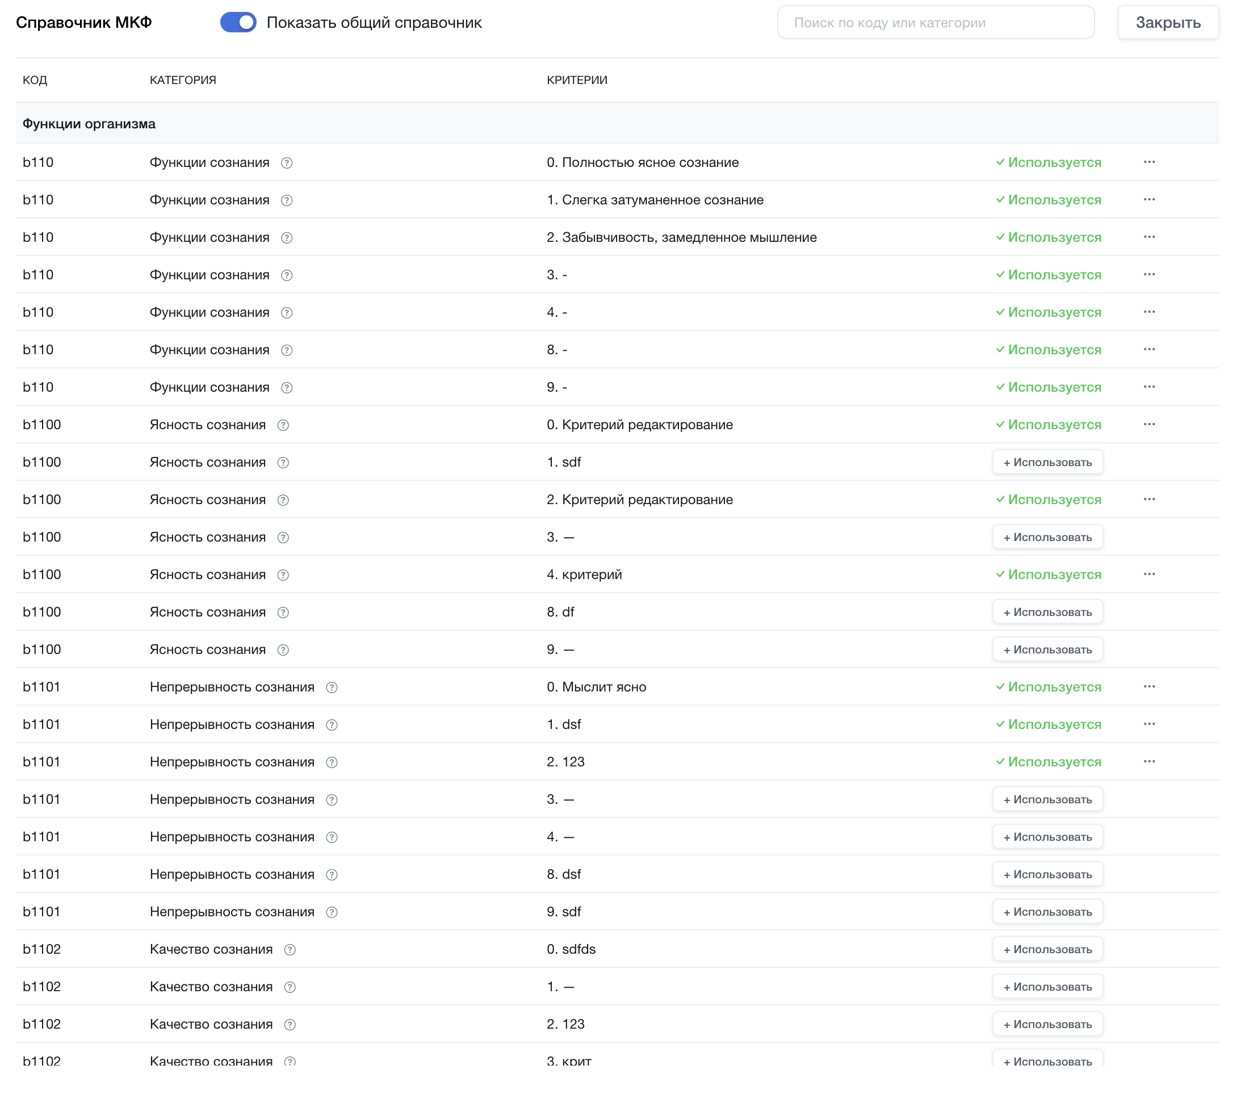Click help icon on b1101 'Мыслит ясно' row
This screenshot has height=1107, width=1241.
[x=332, y=687]
